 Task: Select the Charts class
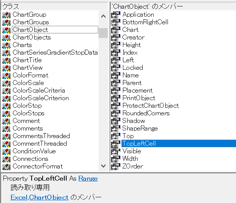22,45
